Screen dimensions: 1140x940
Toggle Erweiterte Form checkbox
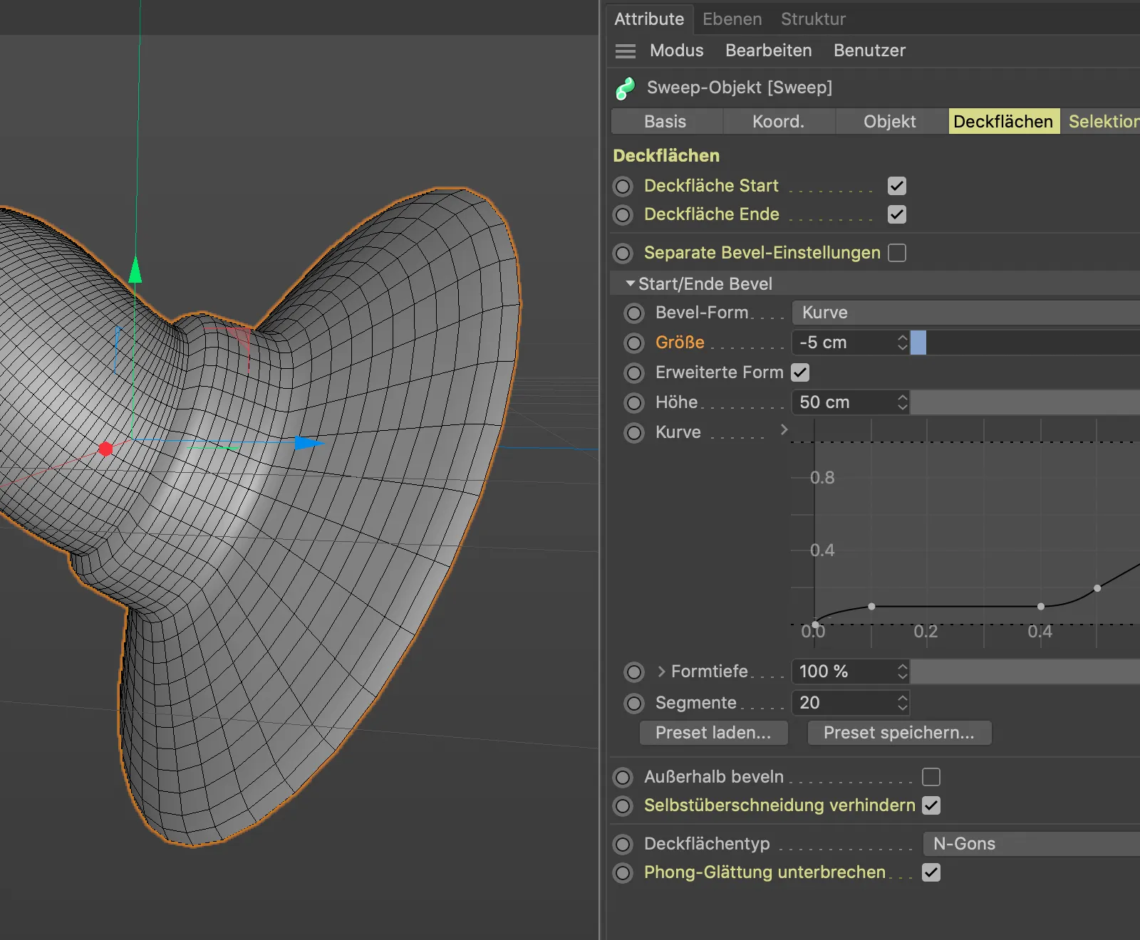point(800,372)
